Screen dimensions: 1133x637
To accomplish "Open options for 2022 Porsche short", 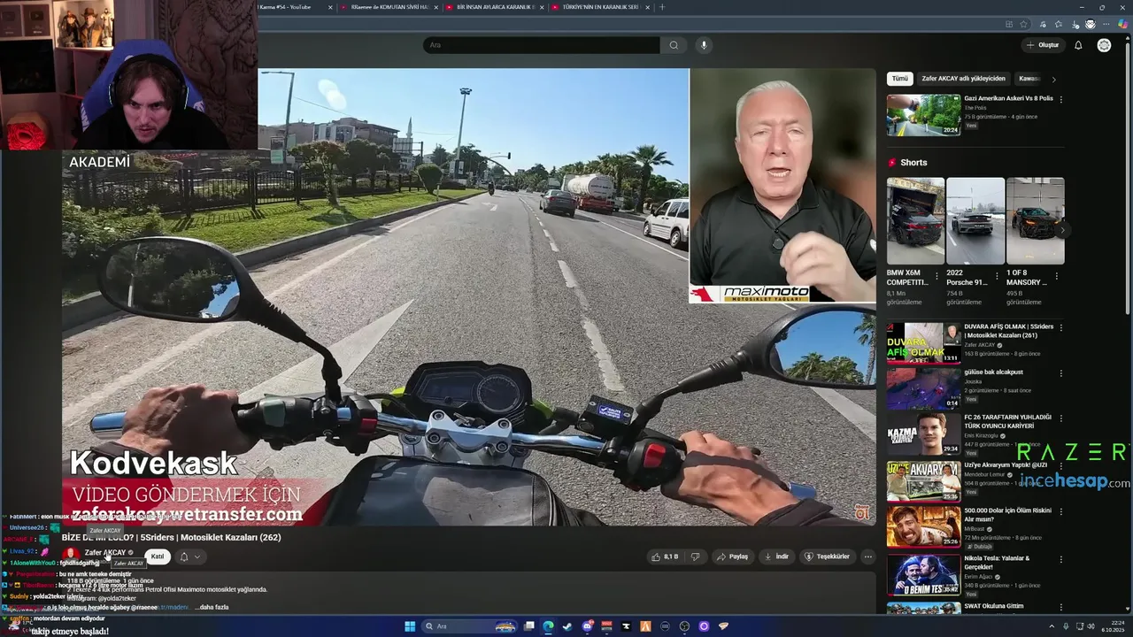I will 997,276.
